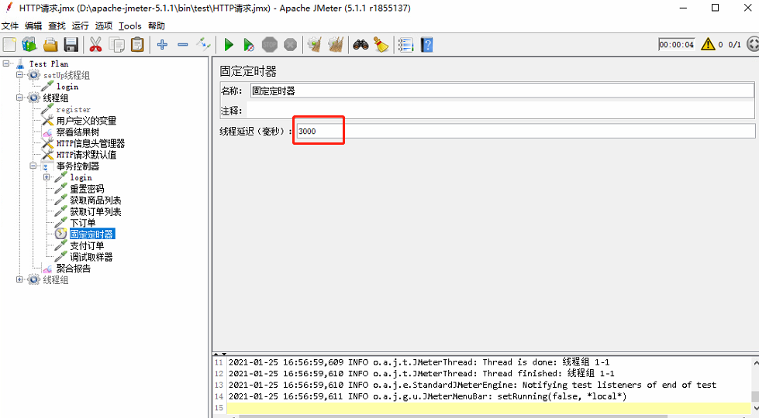Collapse the 事务控制器 node

point(33,166)
